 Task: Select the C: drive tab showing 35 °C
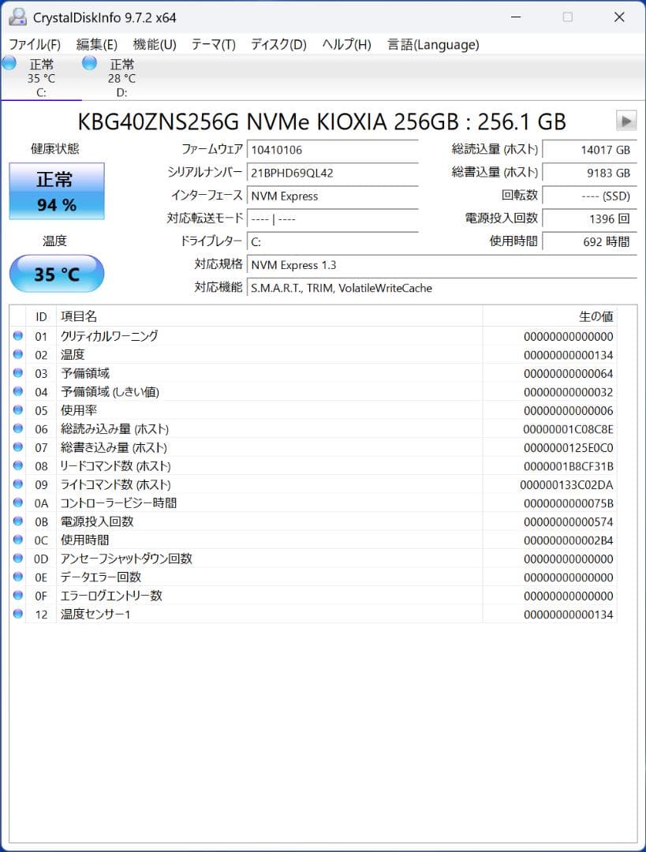[41, 77]
